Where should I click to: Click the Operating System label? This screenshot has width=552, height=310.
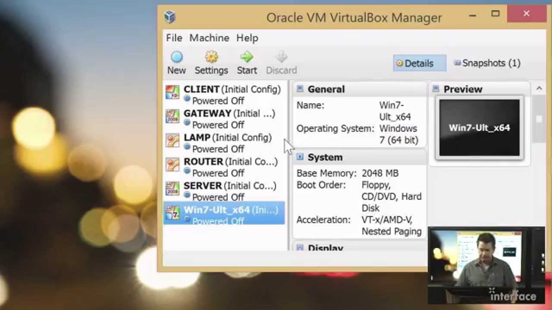click(336, 128)
